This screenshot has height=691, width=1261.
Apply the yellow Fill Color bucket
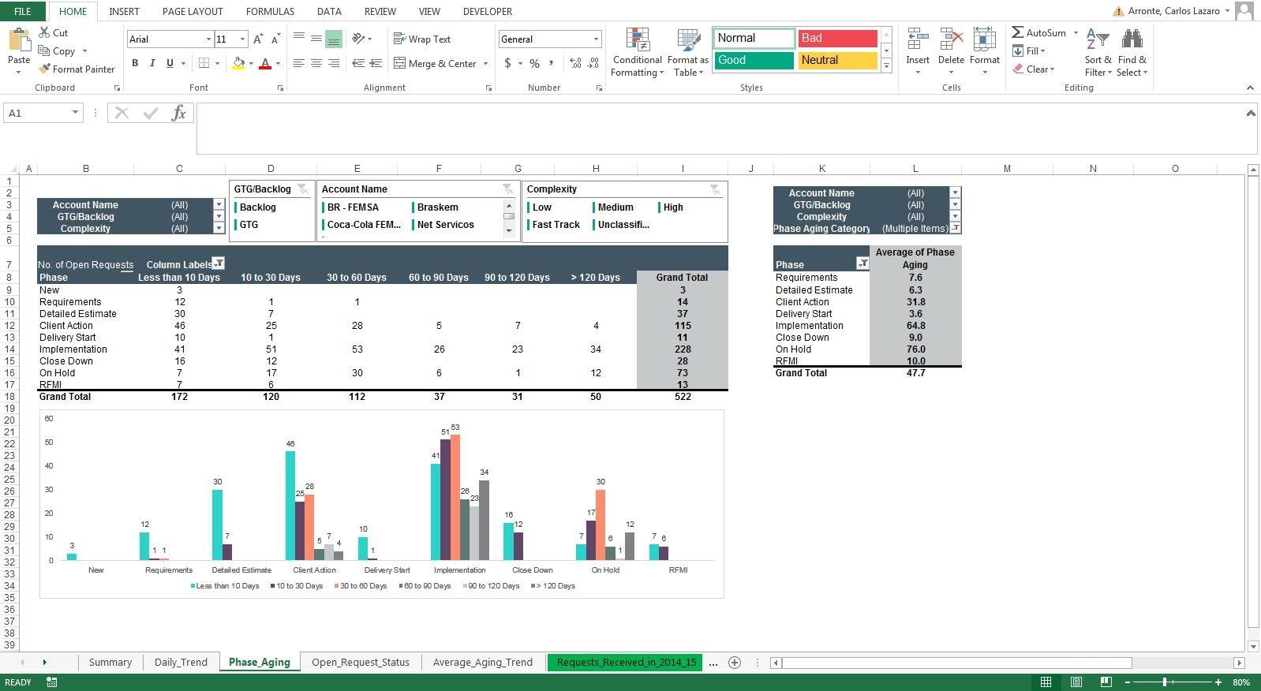click(238, 63)
